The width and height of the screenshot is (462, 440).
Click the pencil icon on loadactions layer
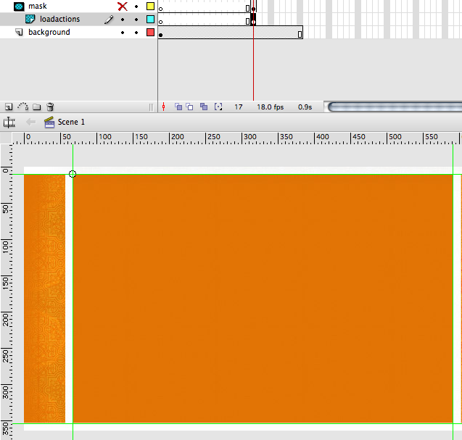(109, 20)
